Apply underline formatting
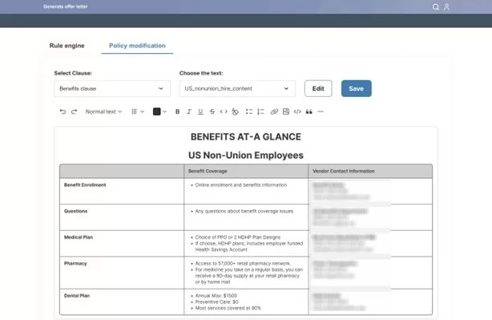 [x=200, y=111]
